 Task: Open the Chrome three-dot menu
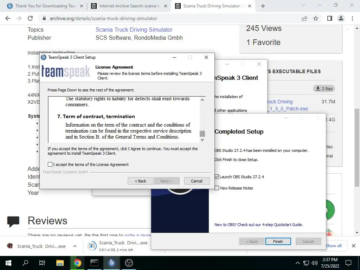tap(352, 18)
